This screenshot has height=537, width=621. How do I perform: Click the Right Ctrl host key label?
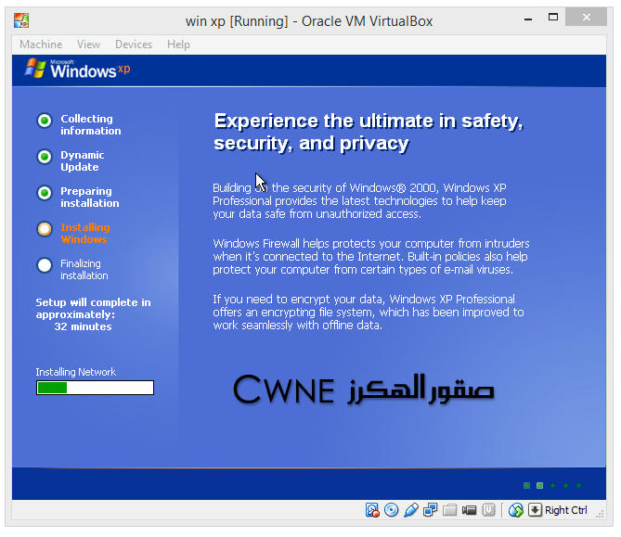pos(566,510)
